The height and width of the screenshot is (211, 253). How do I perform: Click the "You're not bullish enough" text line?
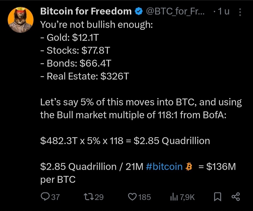96,24
